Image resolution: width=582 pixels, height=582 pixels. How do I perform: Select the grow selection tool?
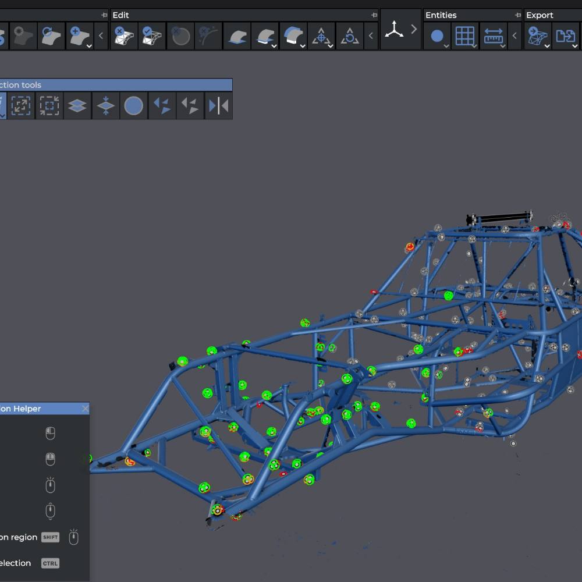pos(21,106)
